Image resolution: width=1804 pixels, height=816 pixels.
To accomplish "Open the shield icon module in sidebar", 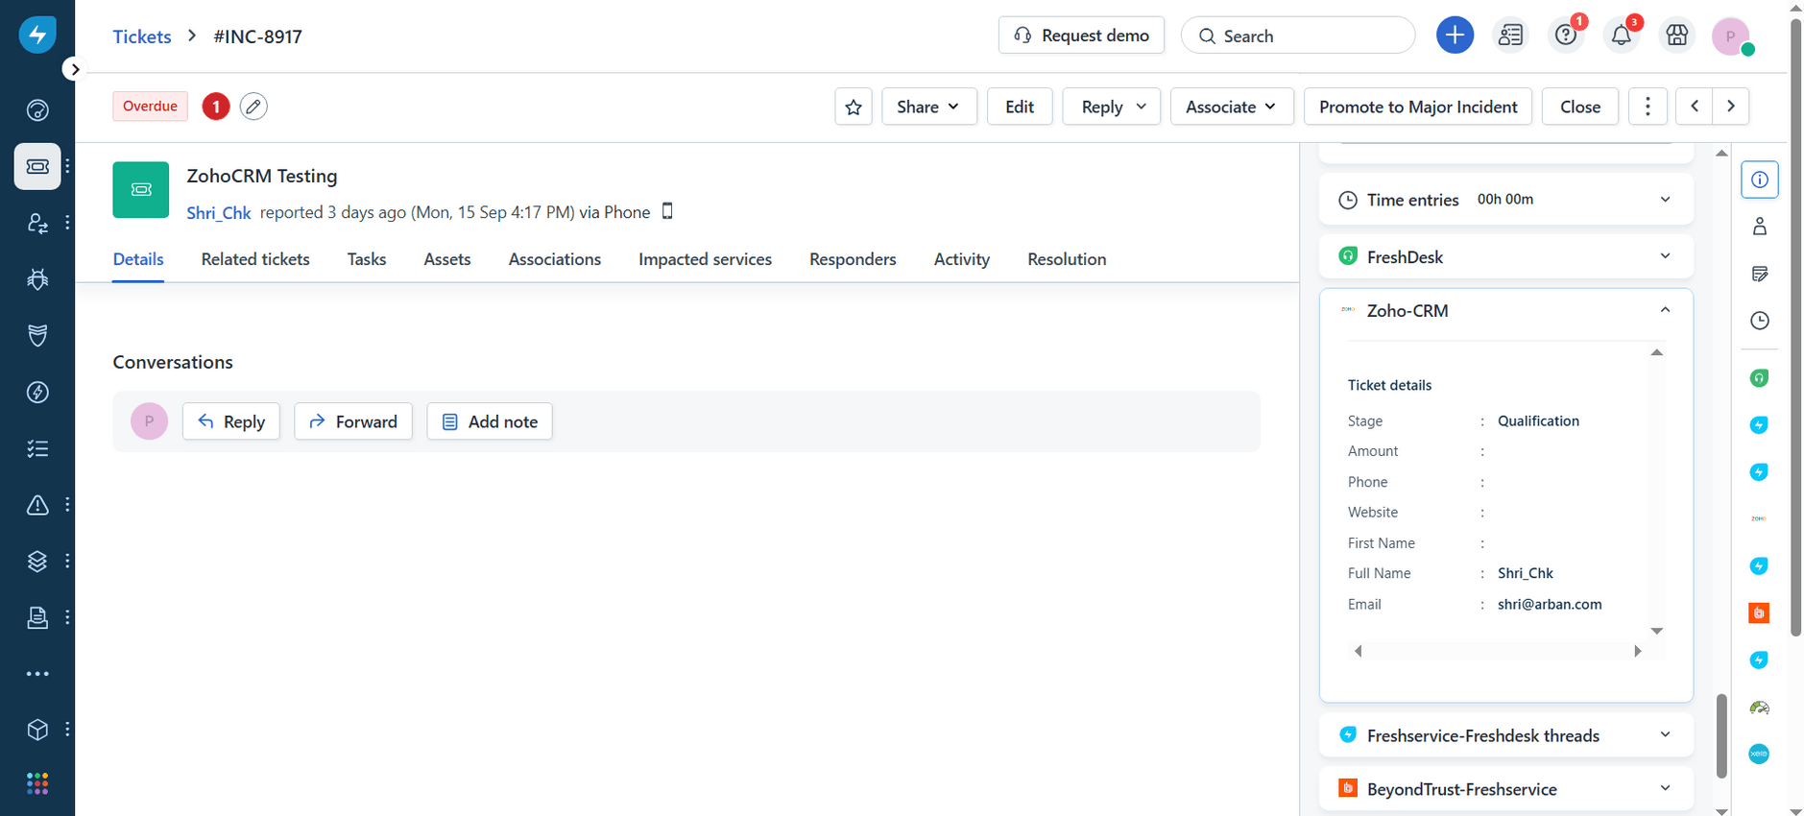I will (37, 335).
